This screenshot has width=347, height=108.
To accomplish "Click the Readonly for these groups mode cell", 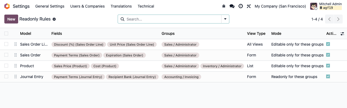I will click(294, 77).
